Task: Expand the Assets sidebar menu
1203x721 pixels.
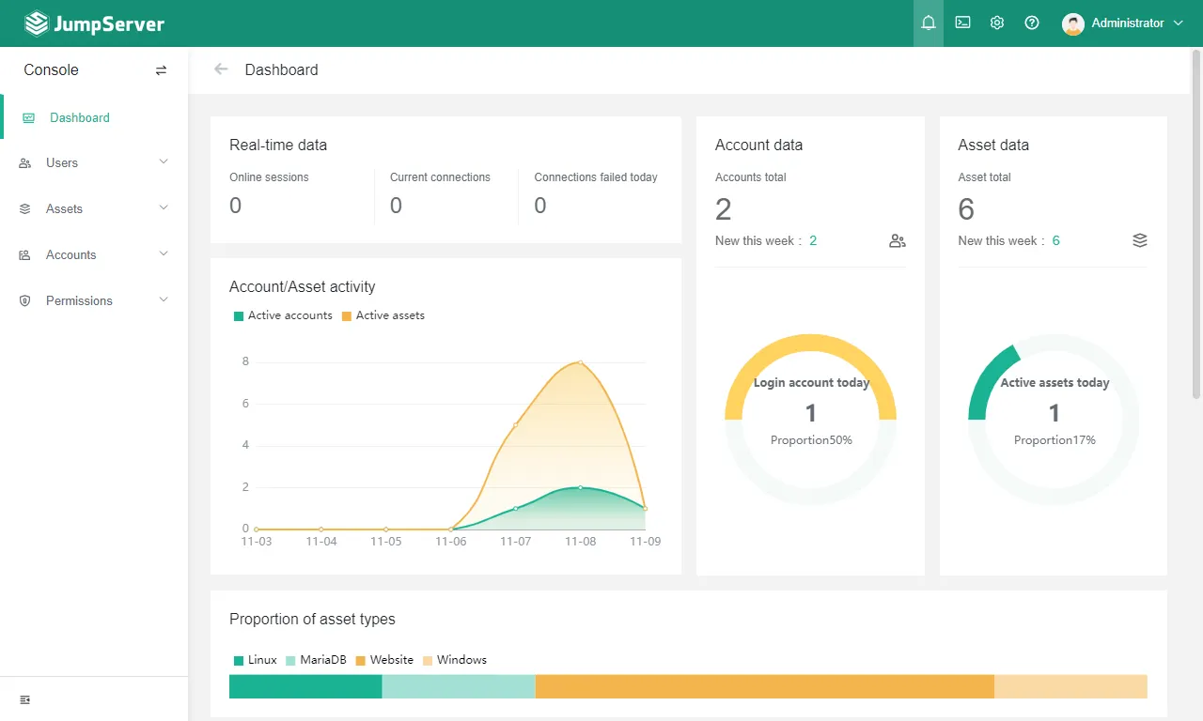Action: pyautogui.click(x=94, y=208)
